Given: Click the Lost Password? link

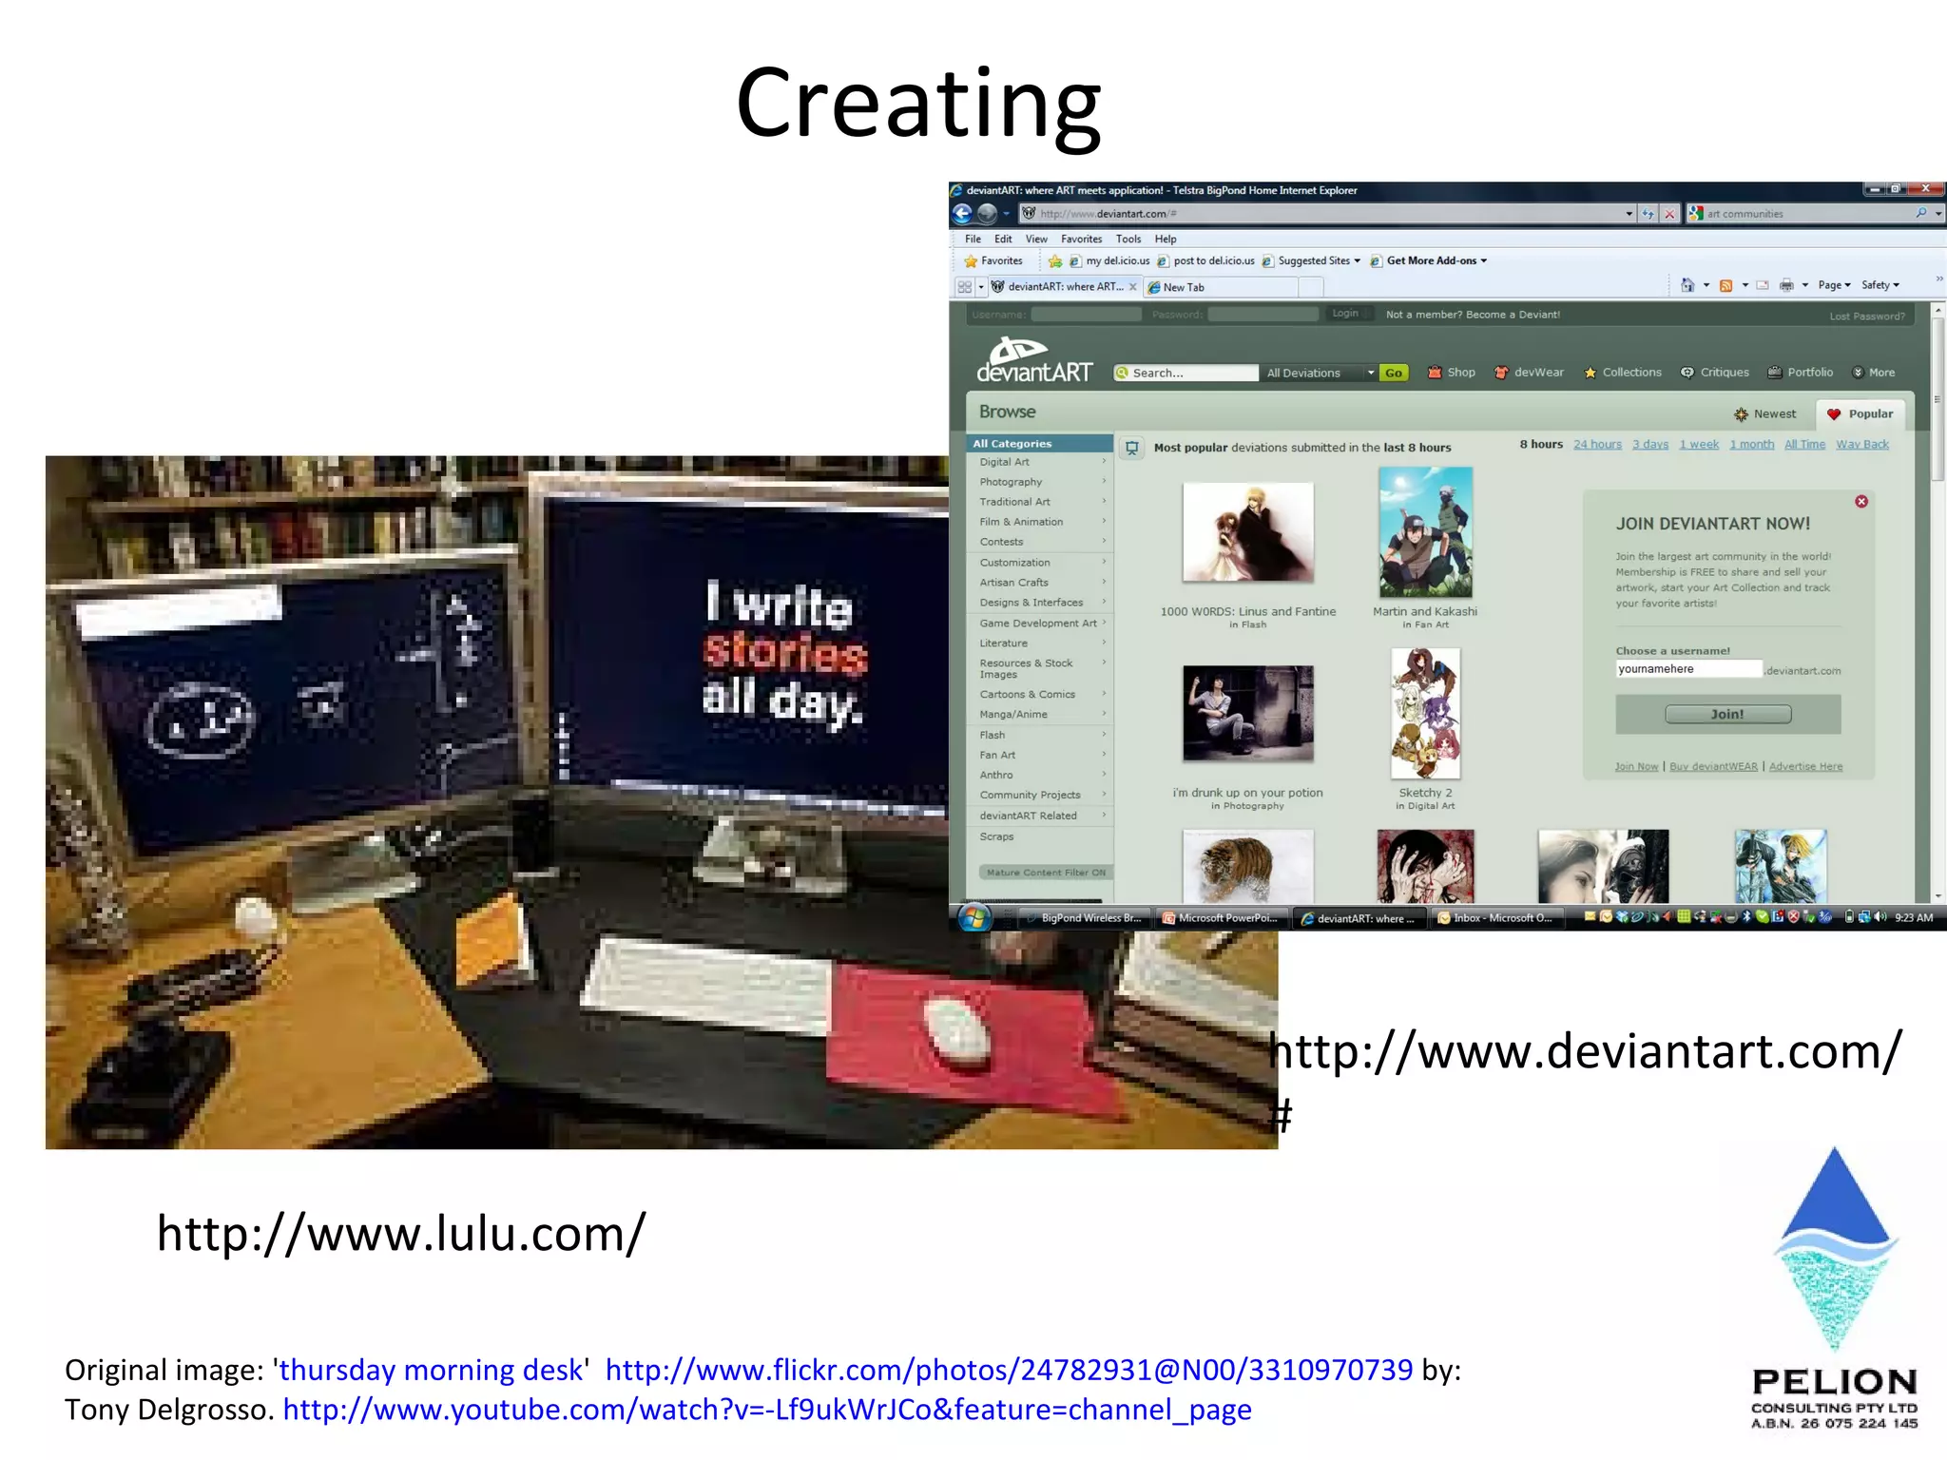Looking at the screenshot, I should coord(1867,317).
